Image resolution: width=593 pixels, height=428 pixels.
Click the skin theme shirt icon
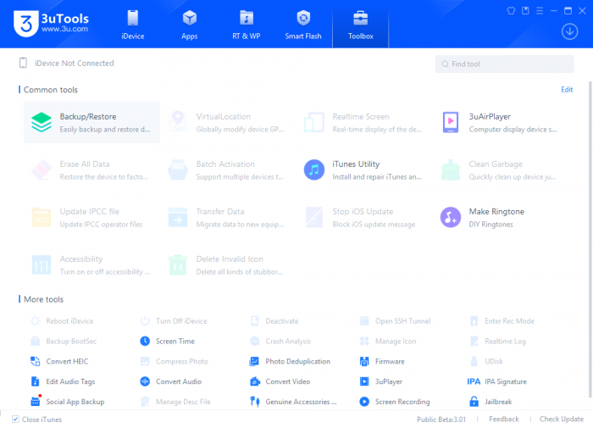point(511,11)
